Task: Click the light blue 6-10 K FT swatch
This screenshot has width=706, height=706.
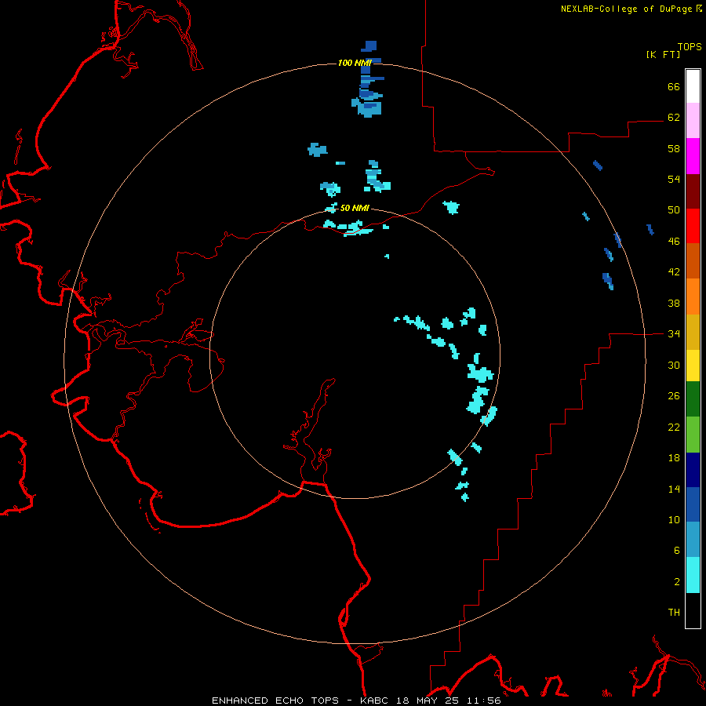Action: click(693, 540)
